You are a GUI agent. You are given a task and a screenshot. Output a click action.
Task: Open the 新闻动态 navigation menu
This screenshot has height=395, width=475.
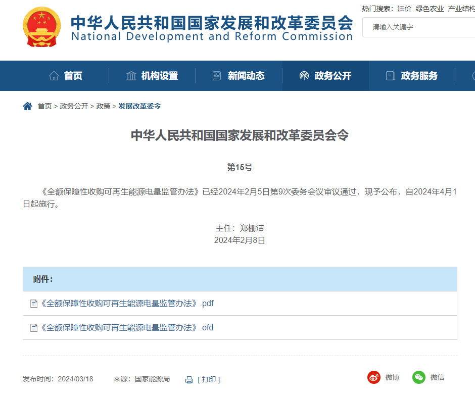[239, 76]
